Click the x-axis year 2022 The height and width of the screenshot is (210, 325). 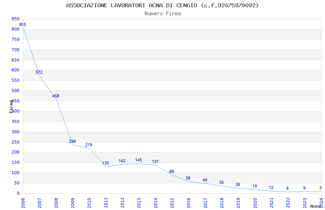[288, 203]
